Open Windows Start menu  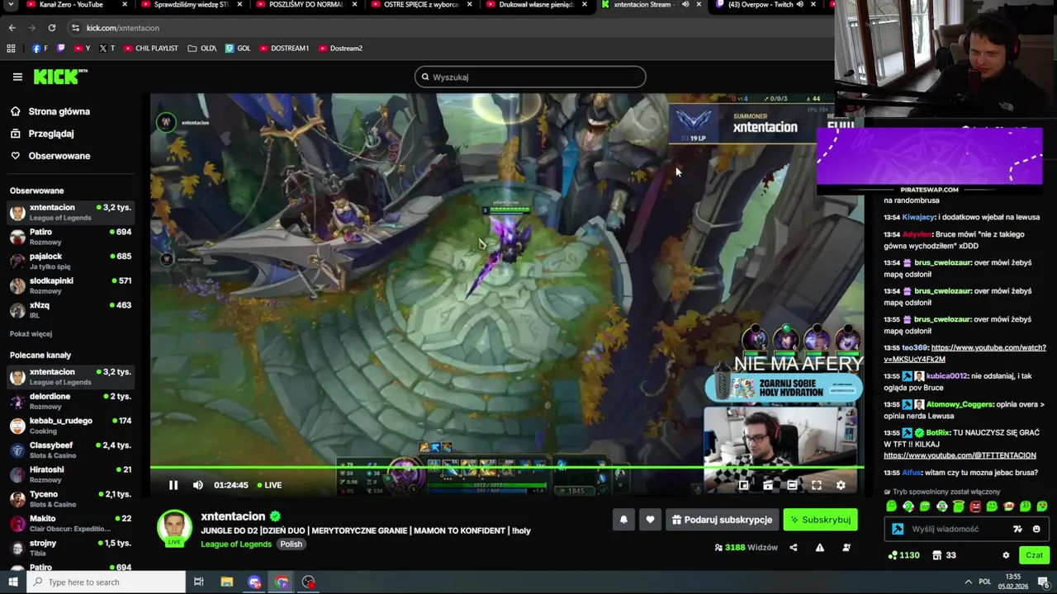click(x=12, y=582)
